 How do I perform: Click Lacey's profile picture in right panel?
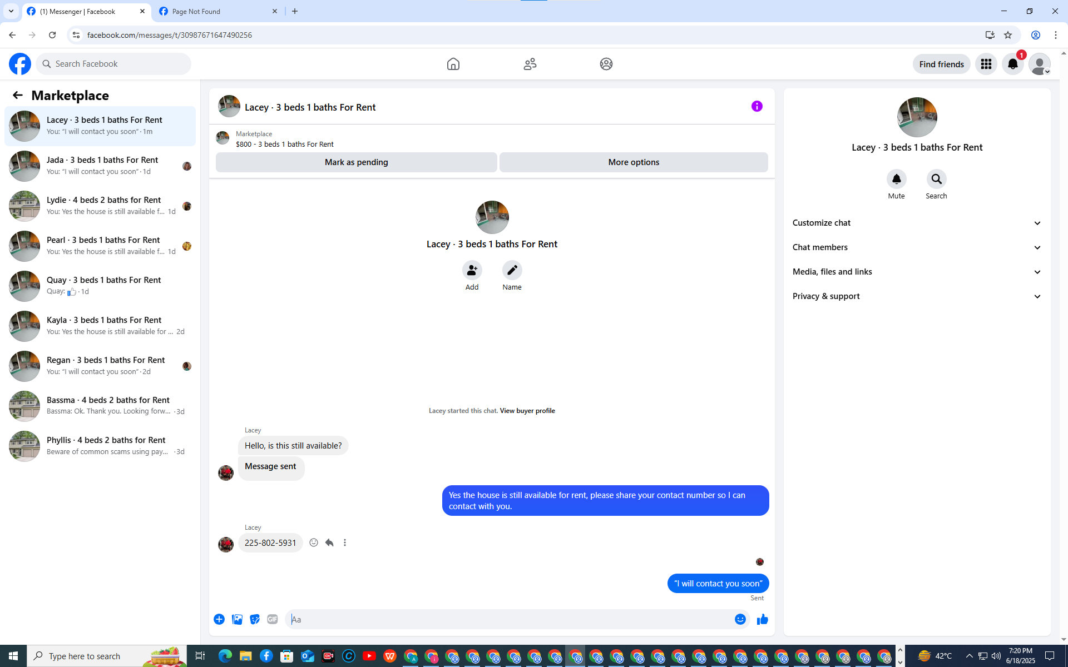(x=917, y=117)
